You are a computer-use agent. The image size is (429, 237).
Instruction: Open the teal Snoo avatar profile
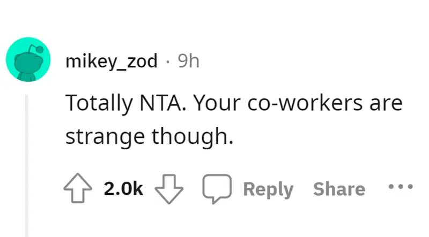point(28,59)
